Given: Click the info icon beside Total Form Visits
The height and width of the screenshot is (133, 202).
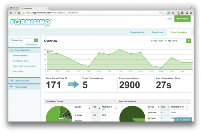Looking at the screenshot, I should point(66,78).
